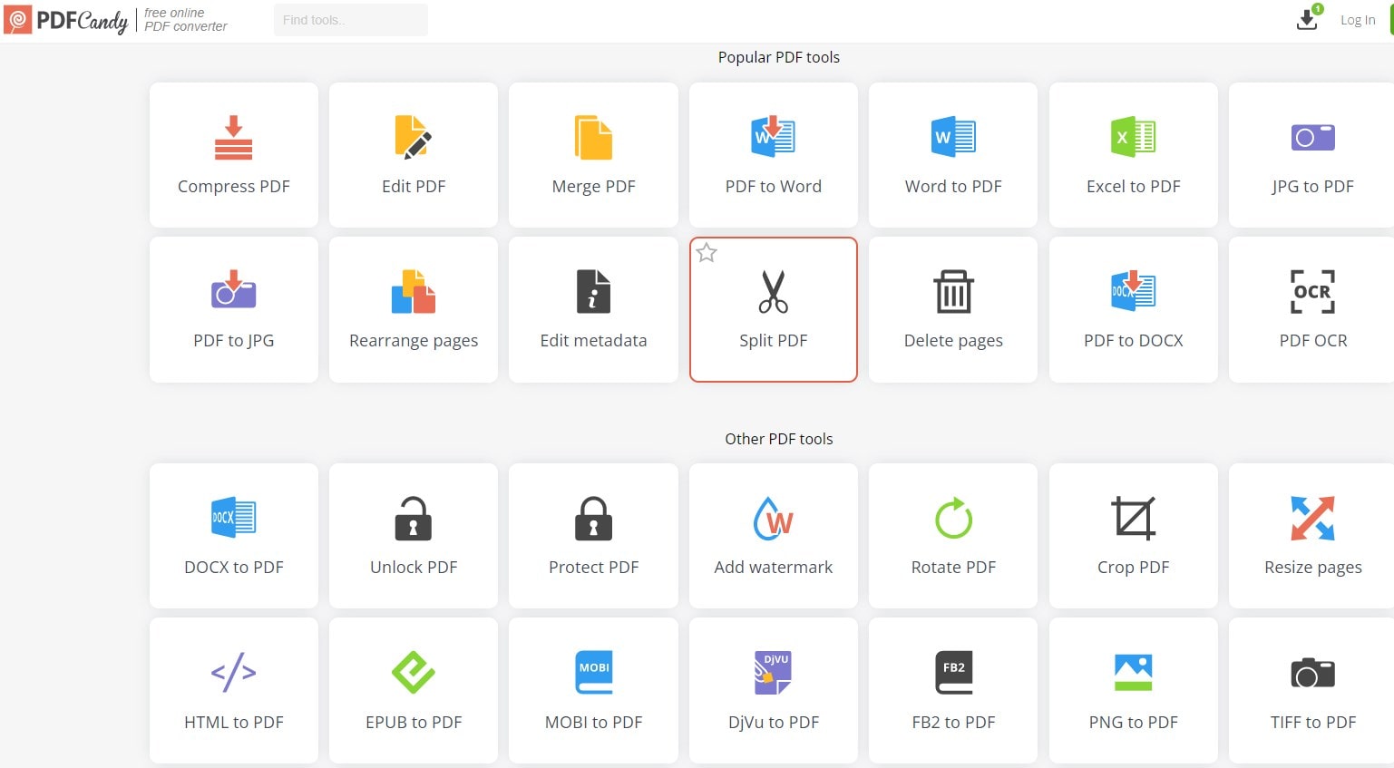Viewport: 1394px width, 768px height.
Task: Click the Crop PDF icon
Action: (1133, 519)
